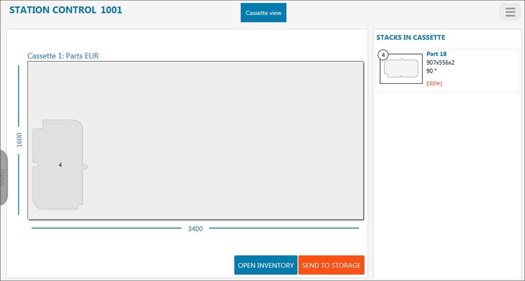Click the OPEN INVENTORY button
The width and height of the screenshot is (525, 281).
[266, 265]
